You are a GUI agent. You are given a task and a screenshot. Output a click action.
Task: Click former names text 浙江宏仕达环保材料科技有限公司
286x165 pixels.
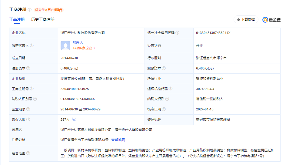(86, 130)
